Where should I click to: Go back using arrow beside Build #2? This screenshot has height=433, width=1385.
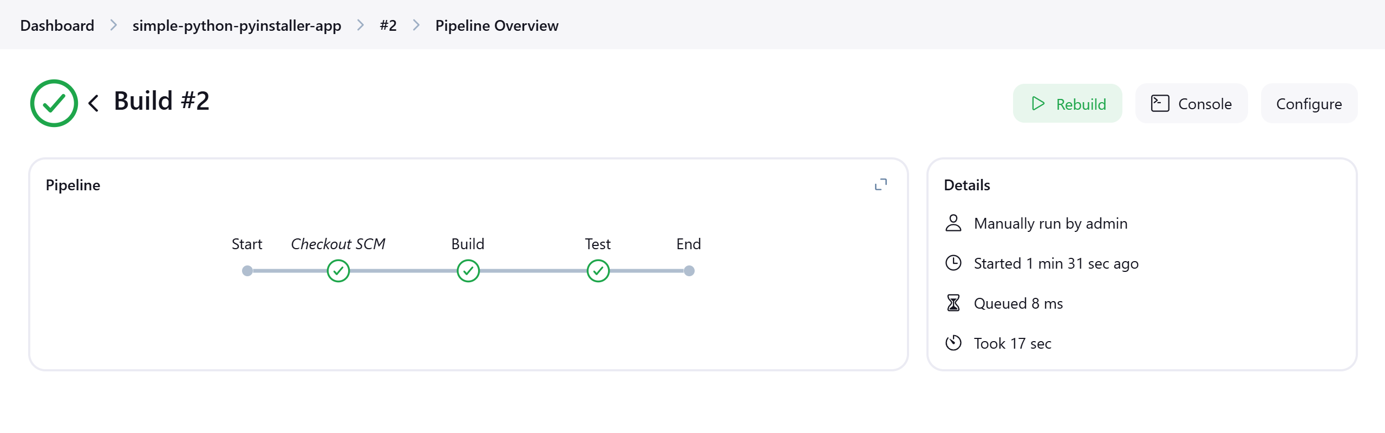(x=94, y=103)
